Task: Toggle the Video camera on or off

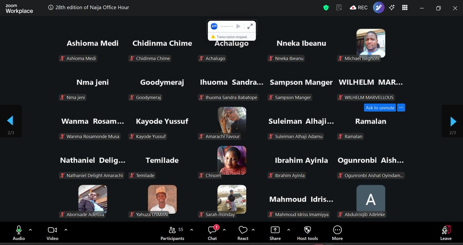Action: pyautogui.click(x=52, y=233)
